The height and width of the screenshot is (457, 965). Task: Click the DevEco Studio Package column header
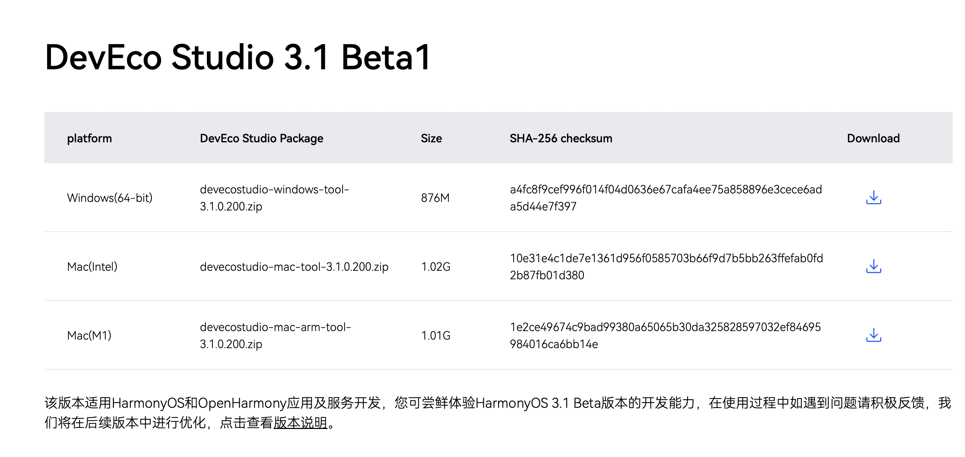(261, 138)
